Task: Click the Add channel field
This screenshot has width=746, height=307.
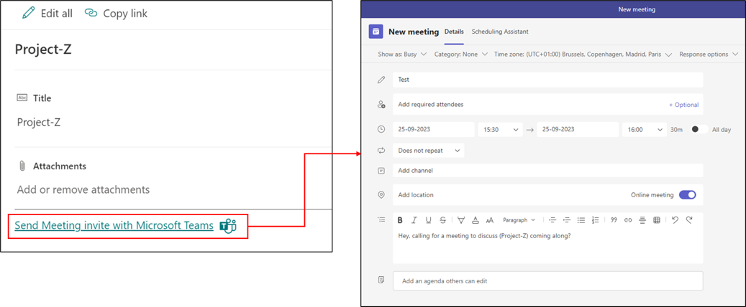Action: click(547, 170)
